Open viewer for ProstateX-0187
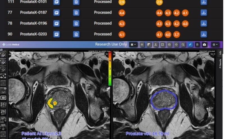This screenshot has height=139, width=236. pyautogui.click(x=56, y=13)
